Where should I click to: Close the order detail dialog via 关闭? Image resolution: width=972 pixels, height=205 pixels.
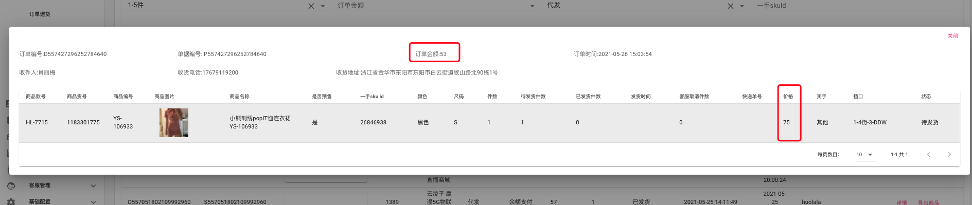click(952, 36)
